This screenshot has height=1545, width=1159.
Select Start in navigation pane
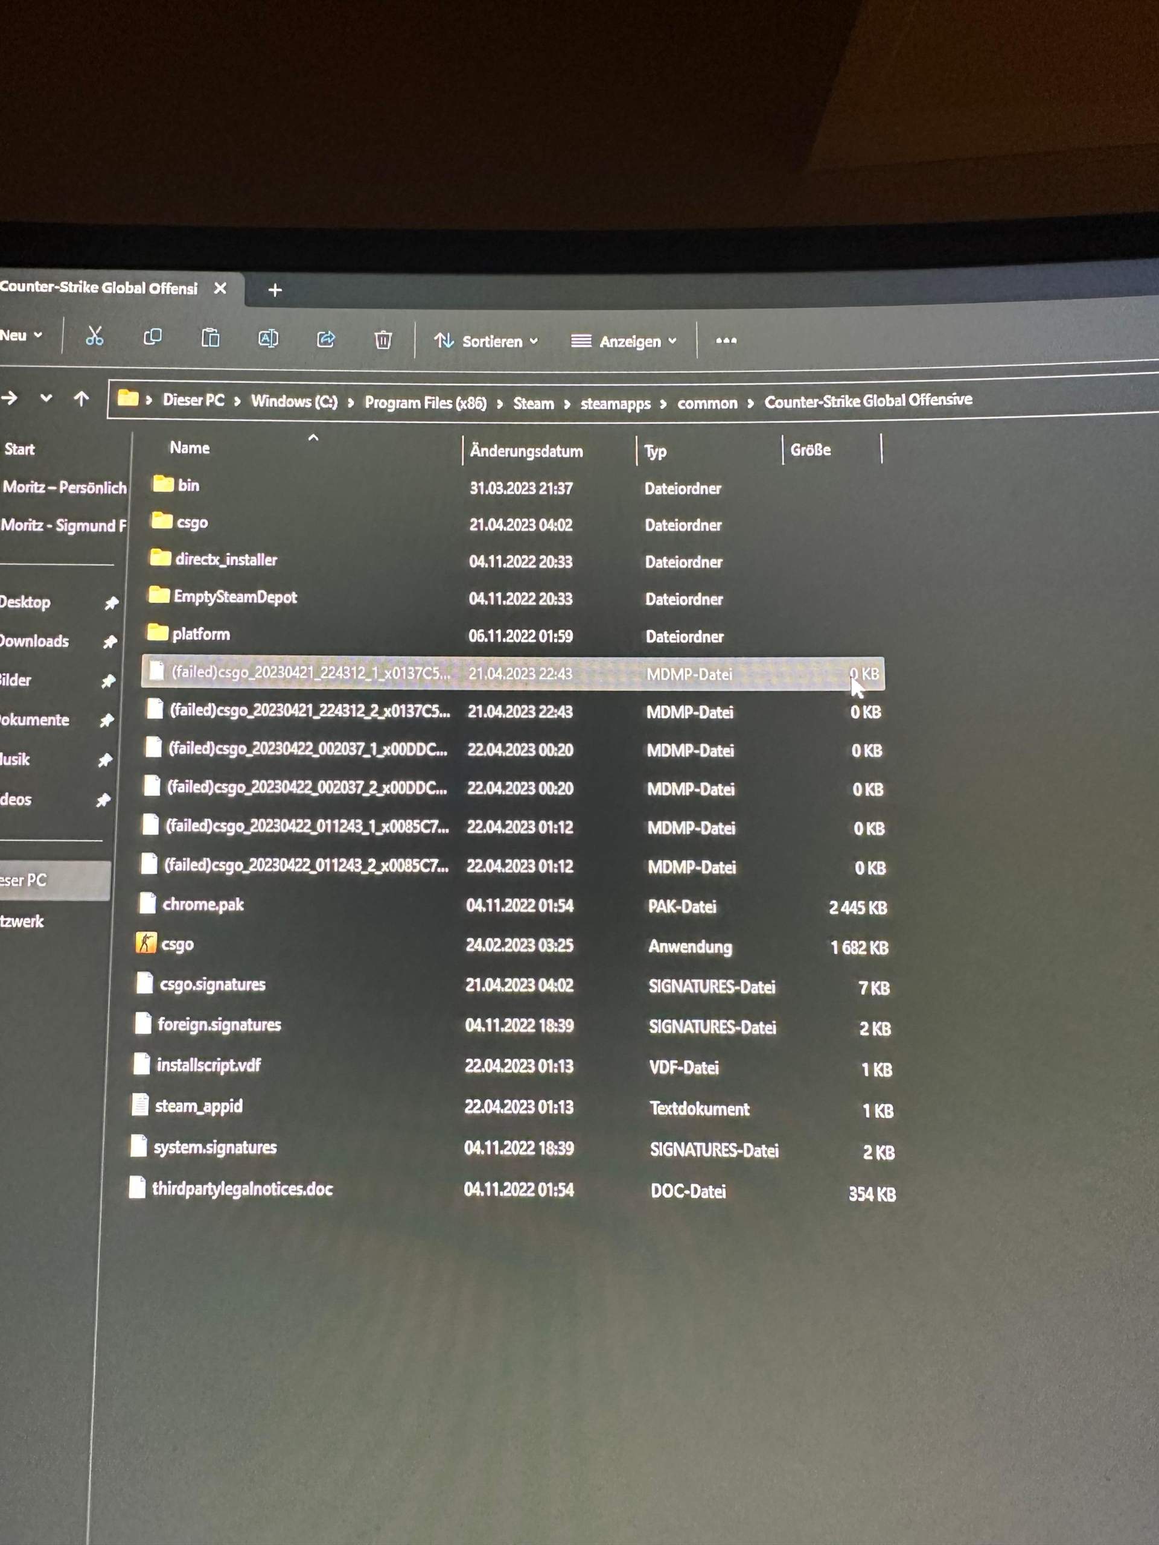19,449
